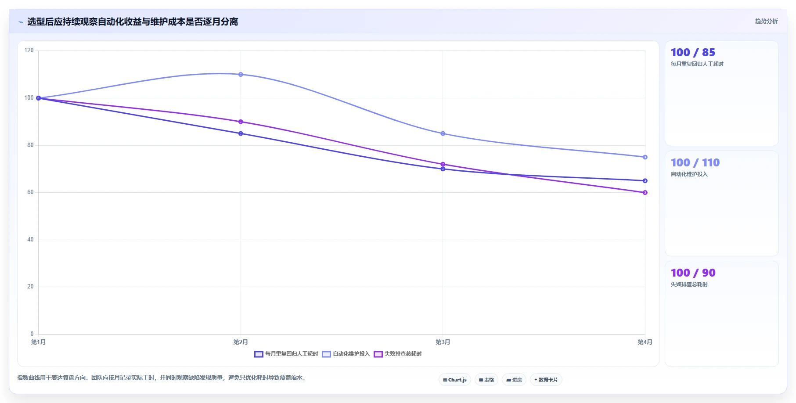Click the 40 y-axis tick label

pyautogui.click(x=30, y=240)
